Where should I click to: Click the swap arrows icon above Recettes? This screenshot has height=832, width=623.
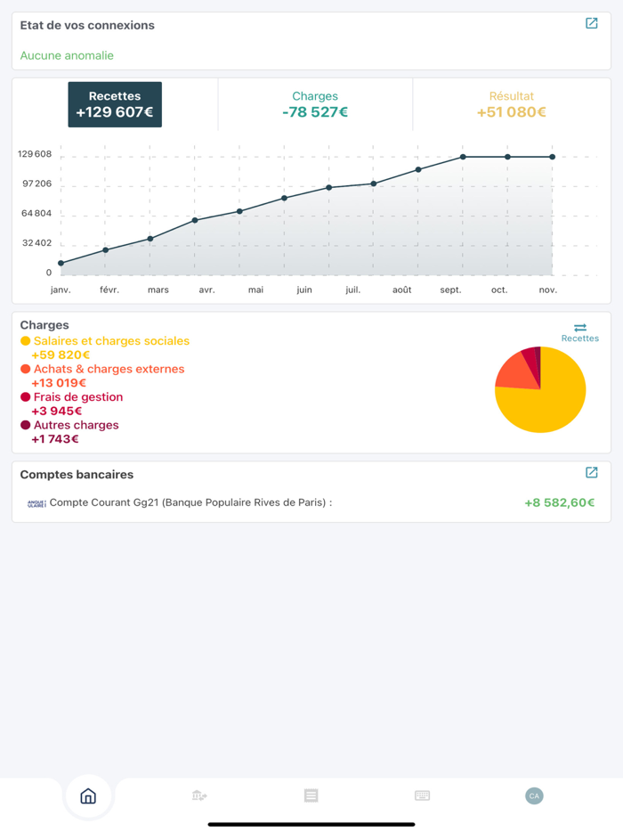point(580,328)
